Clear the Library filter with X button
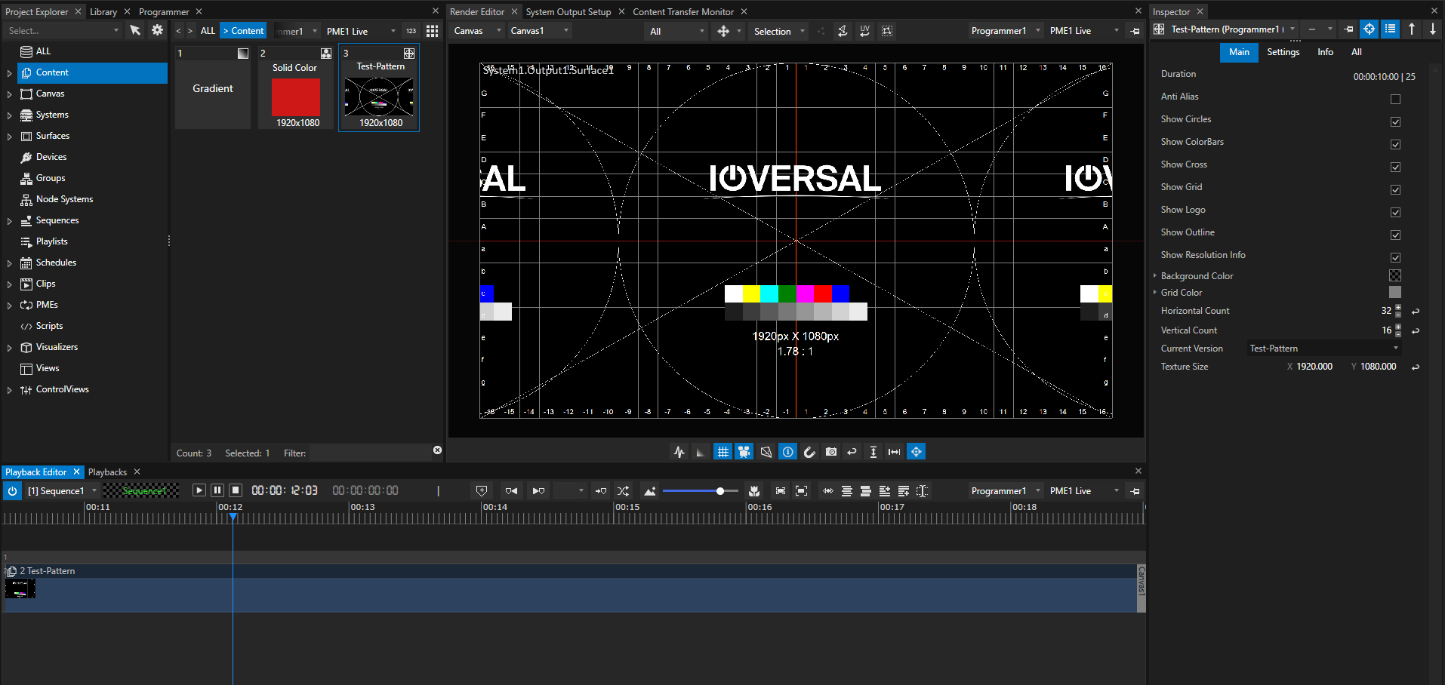This screenshot has height=685, width=1445. (437, 450)
